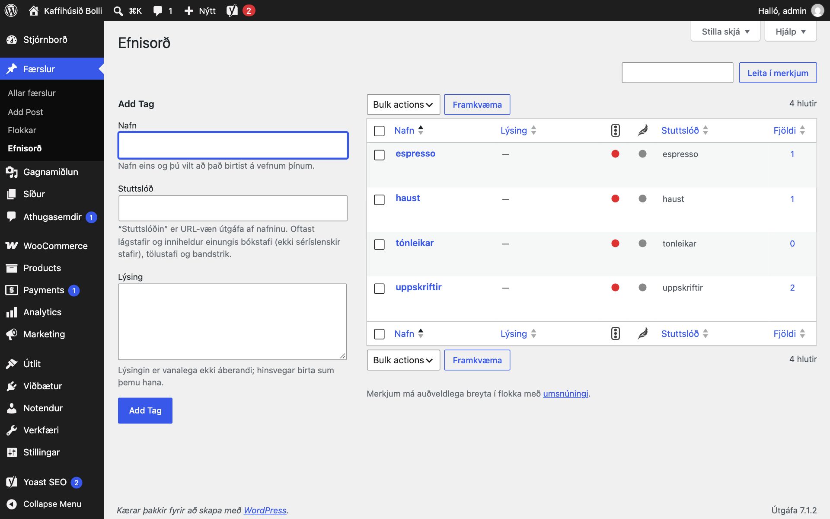Open the comments bubble in admin bar

click(x=163, y=10)
